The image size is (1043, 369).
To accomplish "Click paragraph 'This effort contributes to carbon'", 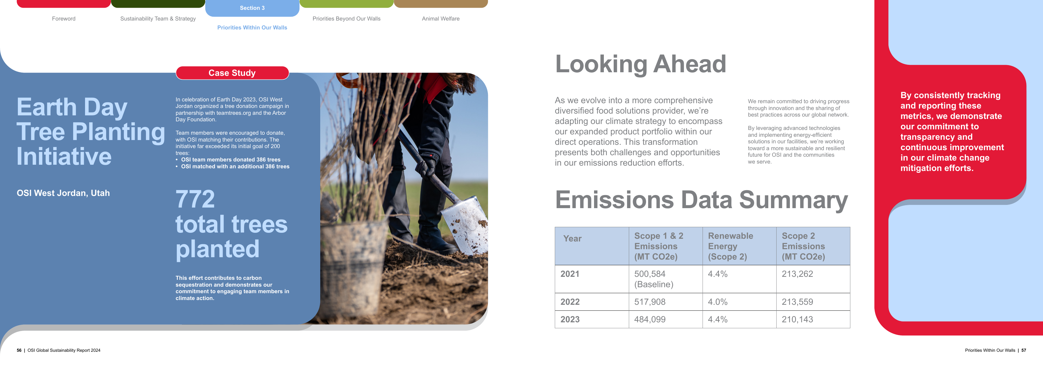I will (x=232, y=288).
